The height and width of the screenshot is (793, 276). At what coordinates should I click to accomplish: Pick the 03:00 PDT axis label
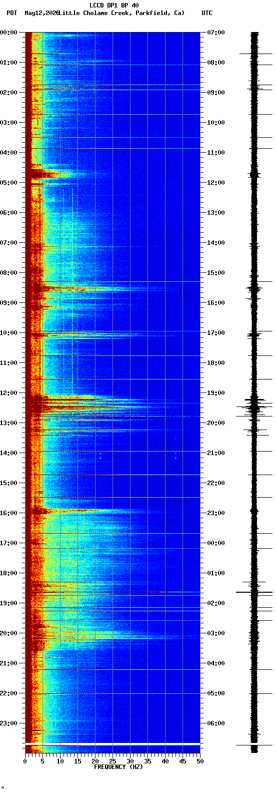[9, 123]
